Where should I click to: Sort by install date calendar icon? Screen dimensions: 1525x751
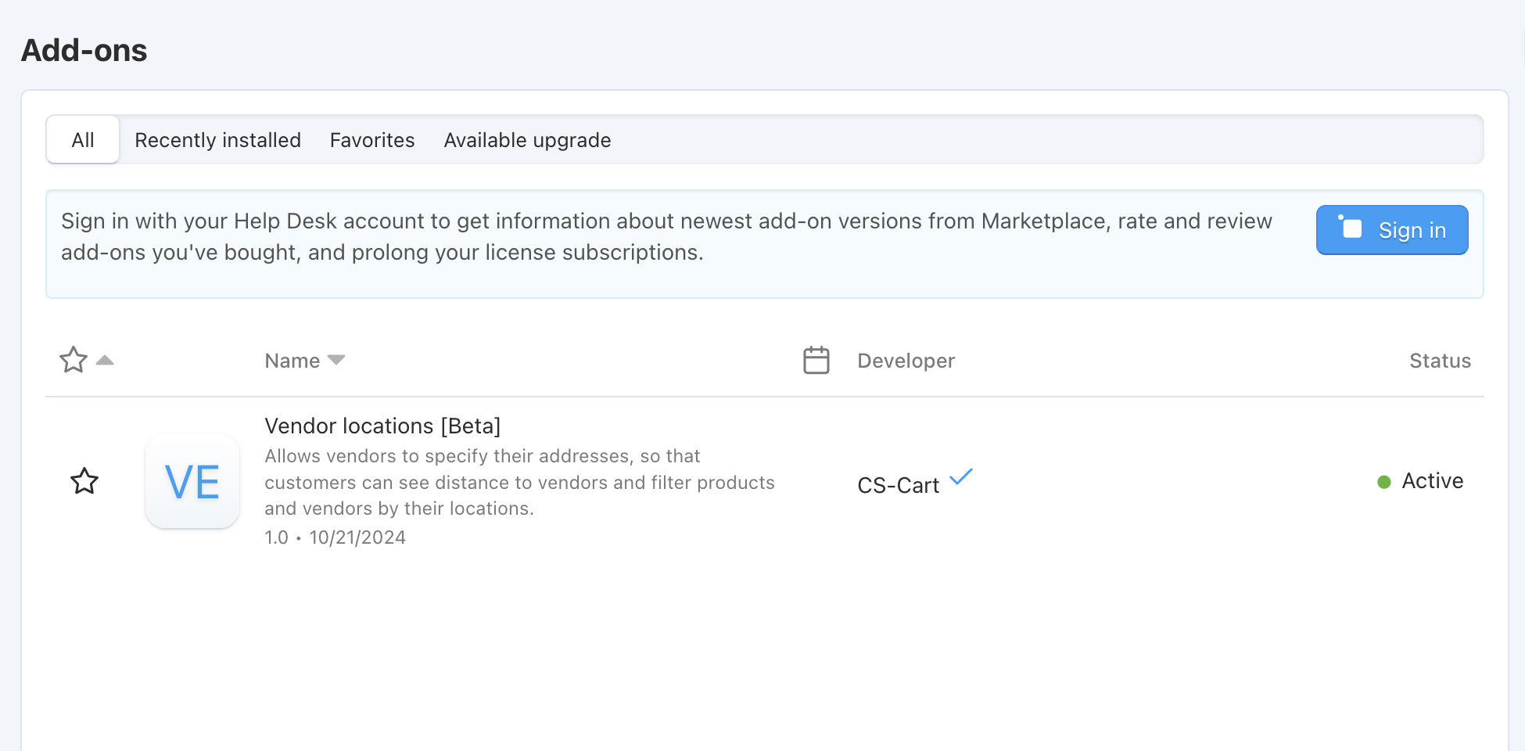tap(816, 360)
